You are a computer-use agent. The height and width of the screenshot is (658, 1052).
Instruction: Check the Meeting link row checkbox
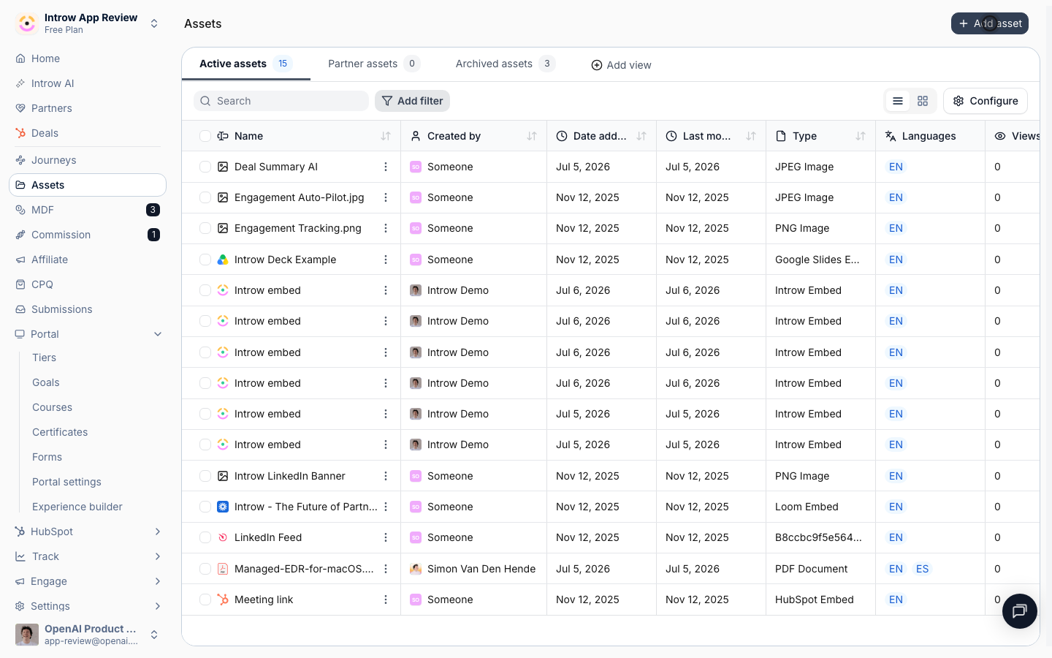[x=205, y=600]
